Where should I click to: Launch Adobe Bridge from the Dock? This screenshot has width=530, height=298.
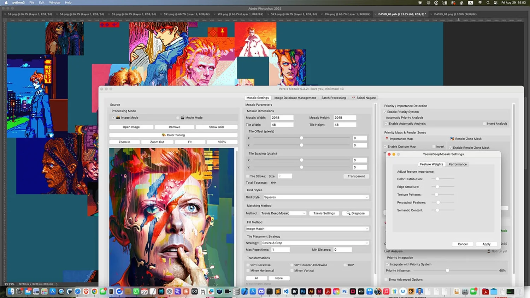(294, 291)
